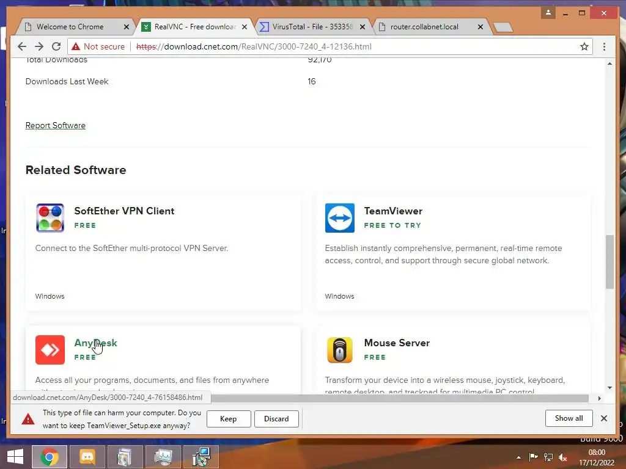The width and height of the screenshot is (626, 469).
Task: Dismiss the downloads bar
Action: tap(603, 418)
